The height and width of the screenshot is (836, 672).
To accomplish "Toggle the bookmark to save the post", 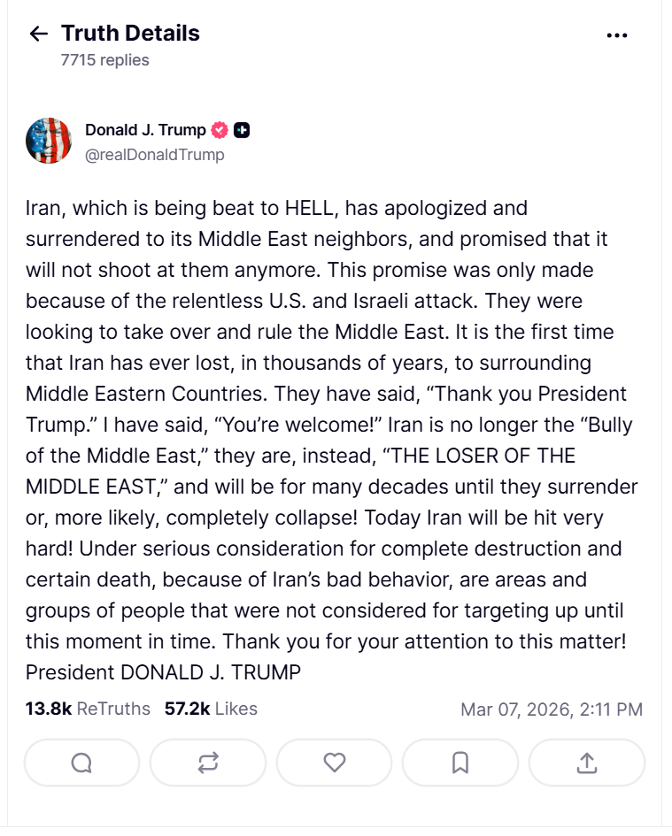I will pos(460,762).
